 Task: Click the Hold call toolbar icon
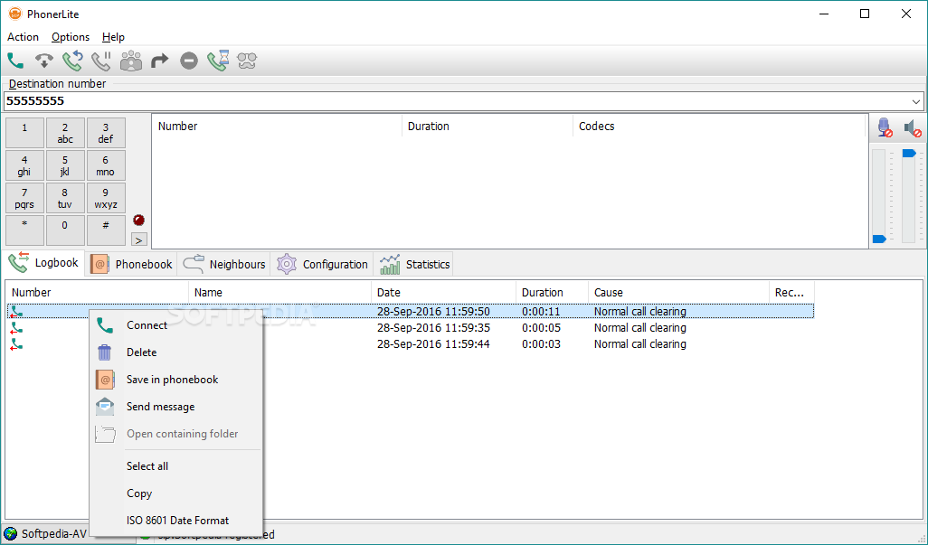coord(101,61)
